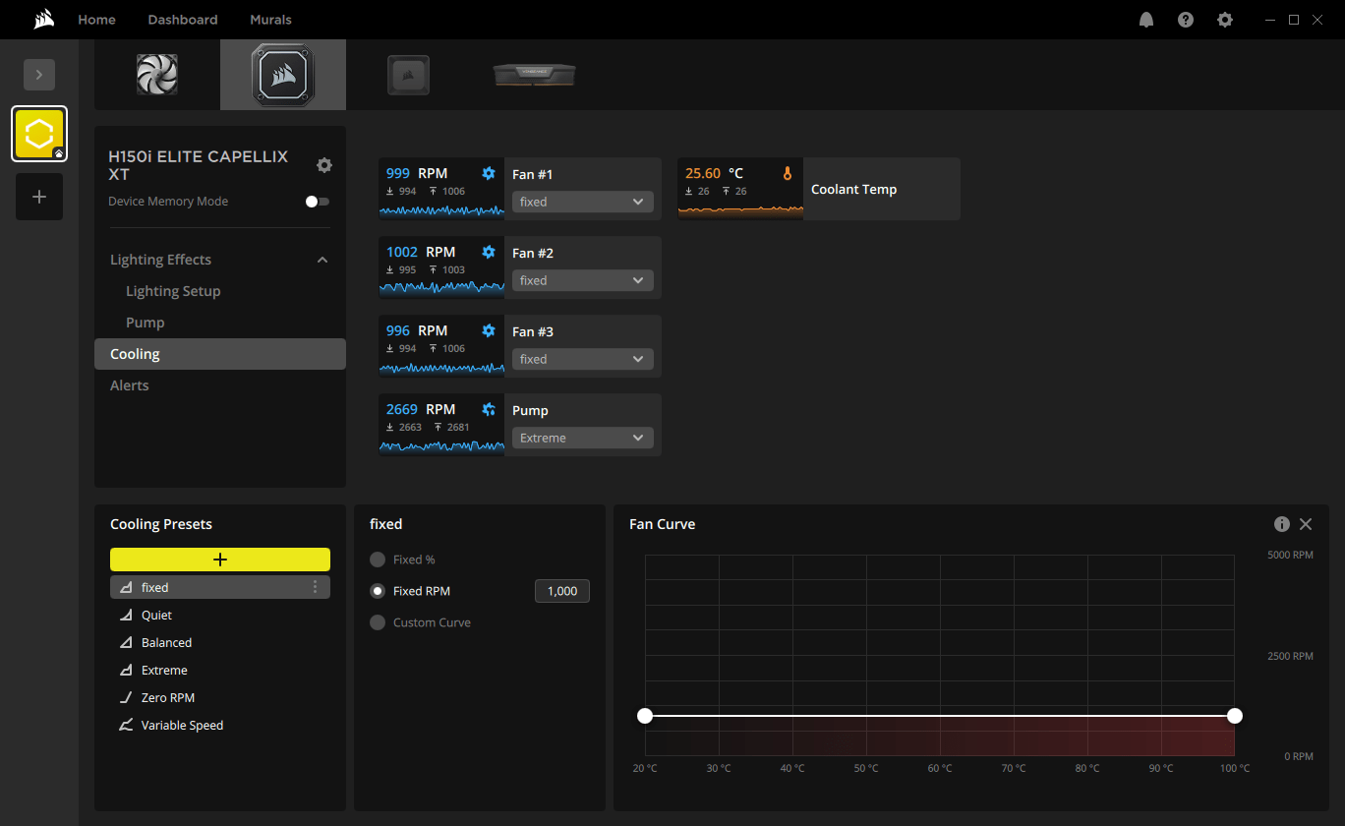
Task: Open the Pump Extreme mode dropdown
Action: pos(583,438)
